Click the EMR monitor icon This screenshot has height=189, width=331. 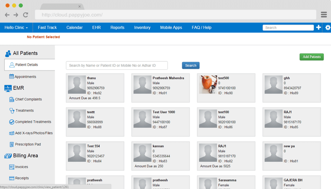[8, 88]
